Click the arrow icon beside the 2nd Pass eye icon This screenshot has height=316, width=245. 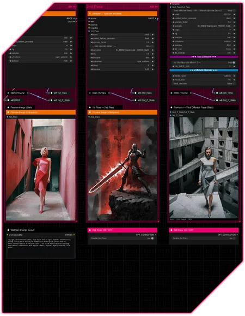(156, 7)
